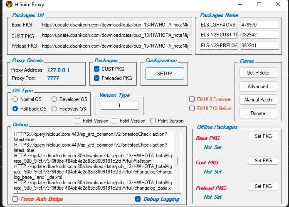
Task: Click the HiSuite Proxy app icon in title bar
Action: (x=9, y=4)
